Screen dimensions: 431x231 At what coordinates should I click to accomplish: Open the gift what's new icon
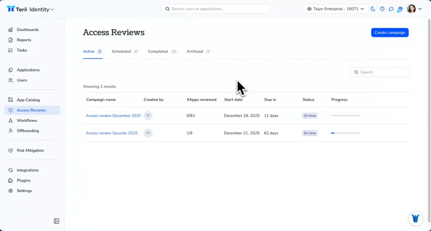(400, 9)
